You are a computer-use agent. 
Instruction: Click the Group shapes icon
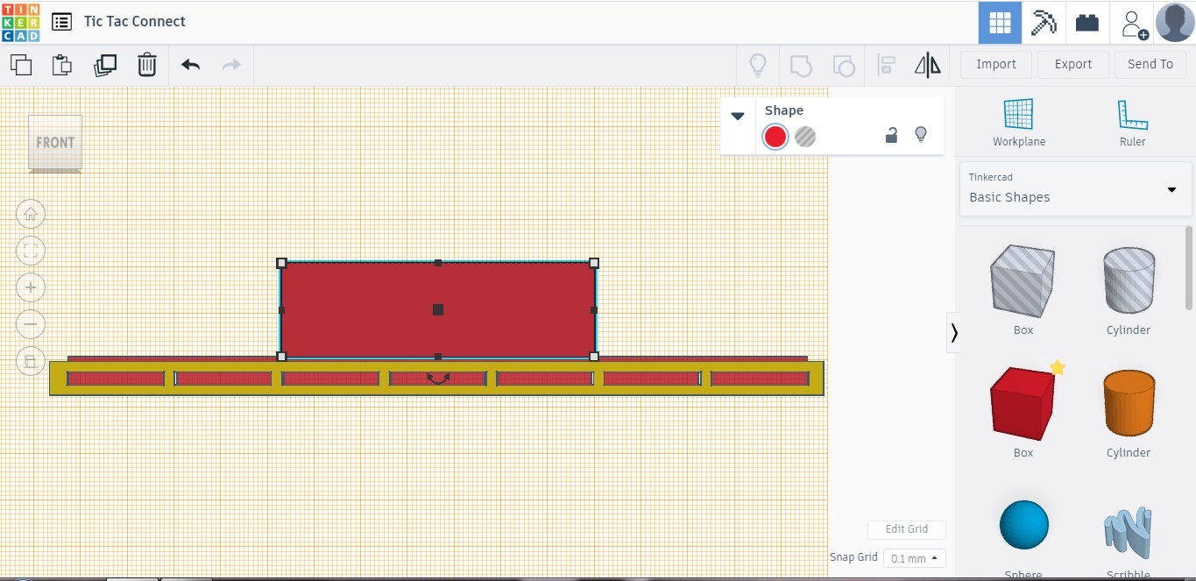tap(801, 65)
